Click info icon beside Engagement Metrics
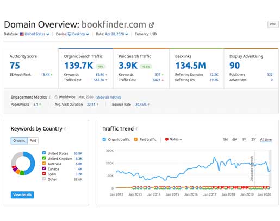The height and width of the screenshot is (221, 280). click(x=49, y=97)
